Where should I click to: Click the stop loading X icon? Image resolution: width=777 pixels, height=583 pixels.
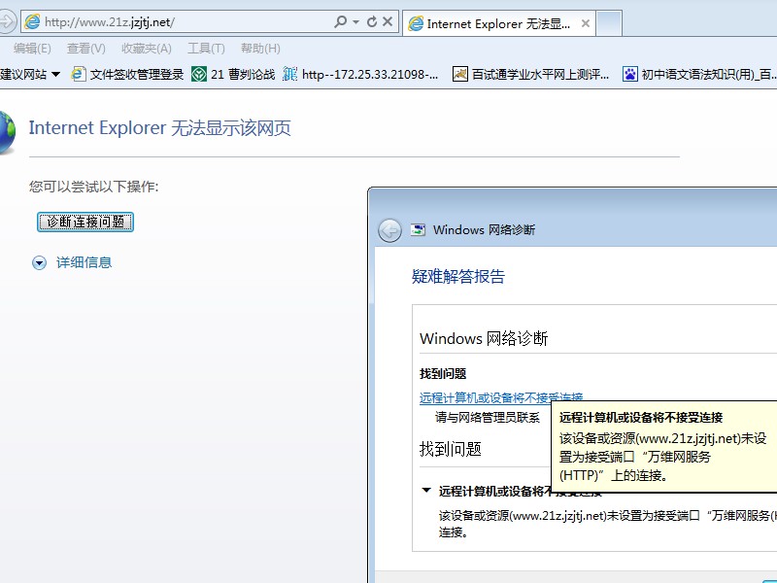click(x=388, y=21)
